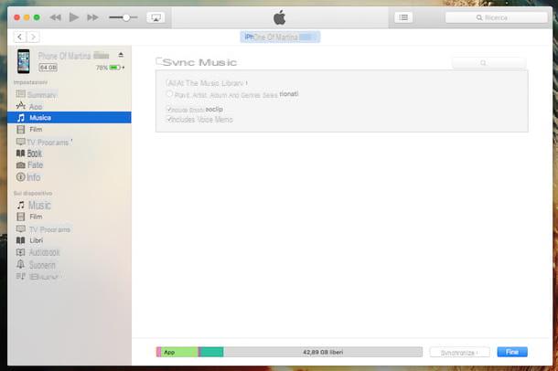Image resolution: width=558 pixels, height=371 pixels.
Task: Go back with the left chevron
Action: tap(20, 37)
